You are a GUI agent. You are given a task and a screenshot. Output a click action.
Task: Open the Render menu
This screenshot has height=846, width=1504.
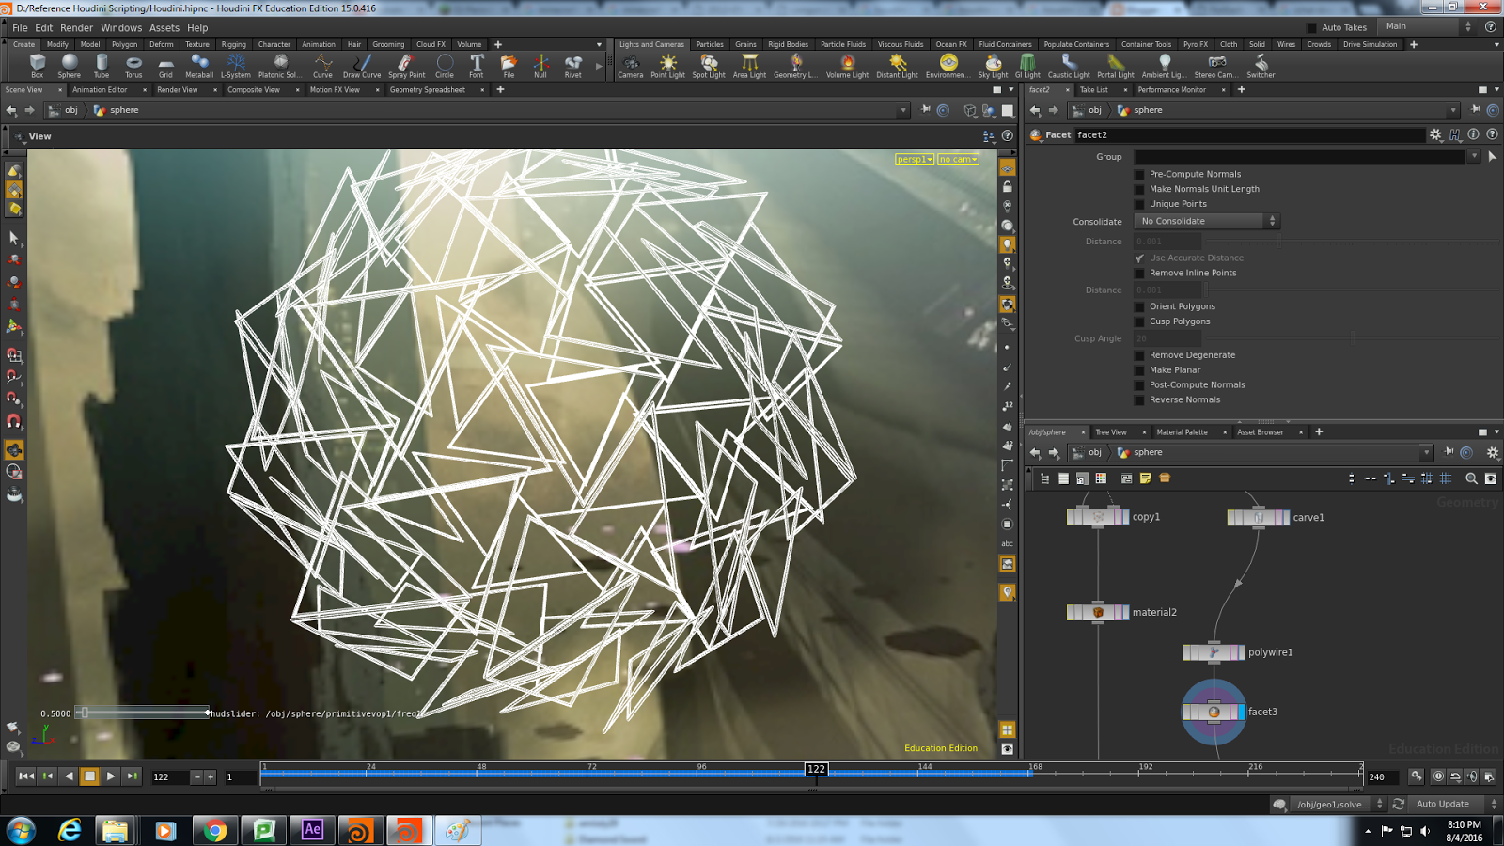[x=76, y=27]
